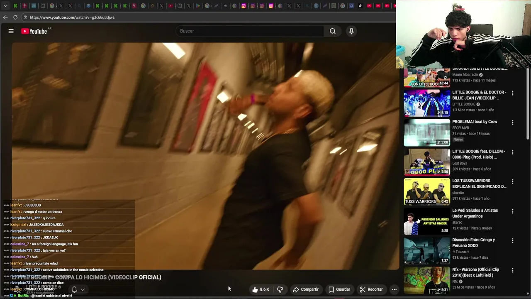Open the TUSSIWARRIORS video thumbnail
531x299 pixels.
click(x=427, y=191)
